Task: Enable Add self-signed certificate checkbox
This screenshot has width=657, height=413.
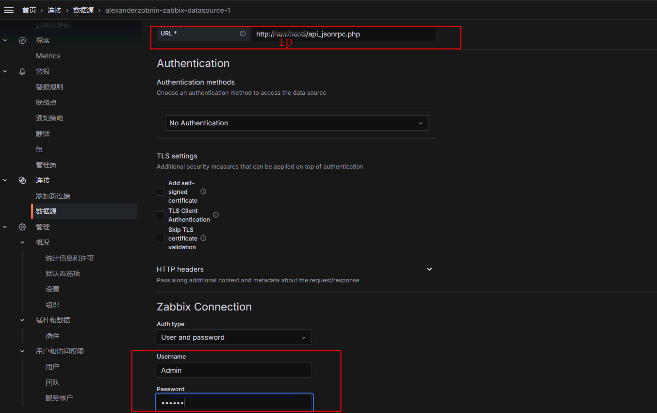Action: click(161, 192)
